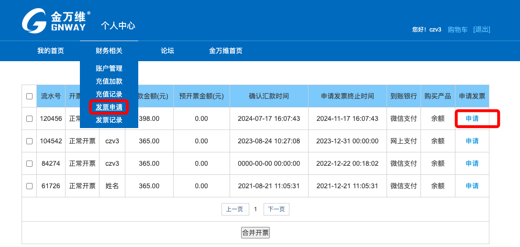Image resolution: width=520 pixels, height=247 pixels.
Task: Tick the checkbox for record 61726
Action: tap(29, 186)
